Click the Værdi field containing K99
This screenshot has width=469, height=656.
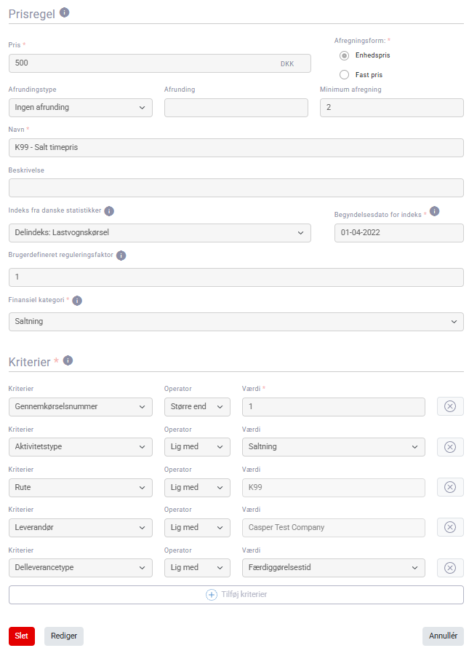coord(334,487)
